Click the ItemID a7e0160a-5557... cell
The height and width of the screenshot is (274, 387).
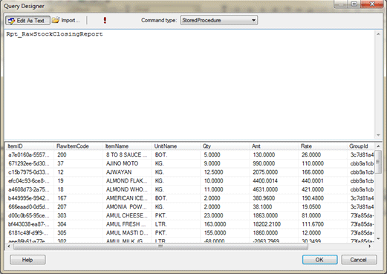[30, 155]
